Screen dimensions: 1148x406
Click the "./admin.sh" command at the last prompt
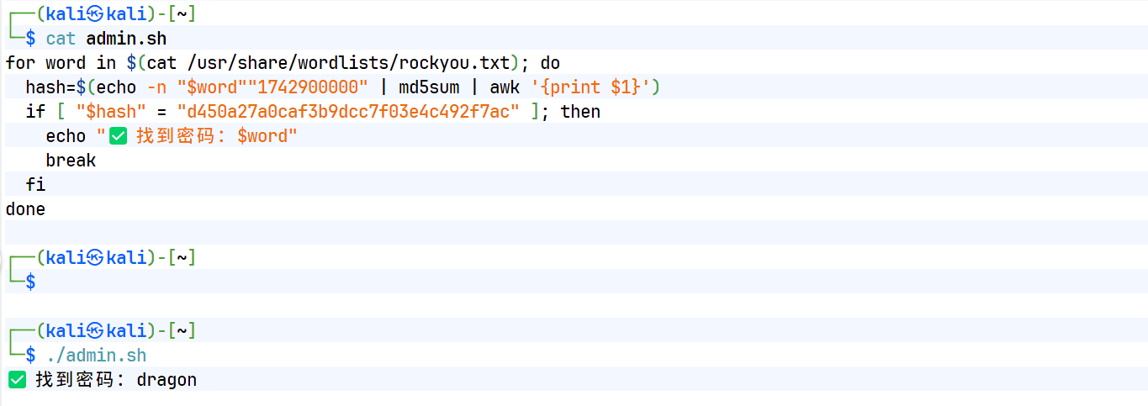[x=96, y=356]
